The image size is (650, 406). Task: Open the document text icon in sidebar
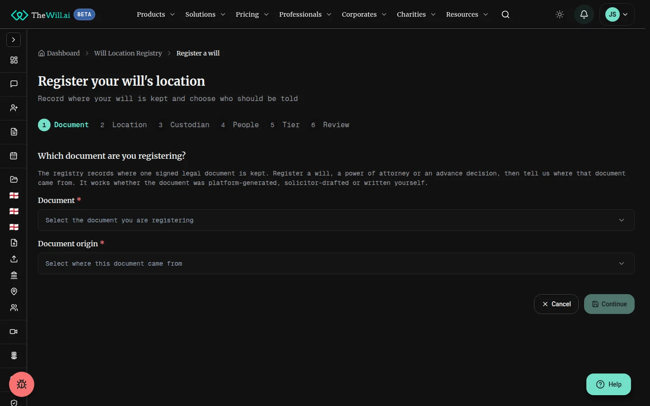(14, 132)
